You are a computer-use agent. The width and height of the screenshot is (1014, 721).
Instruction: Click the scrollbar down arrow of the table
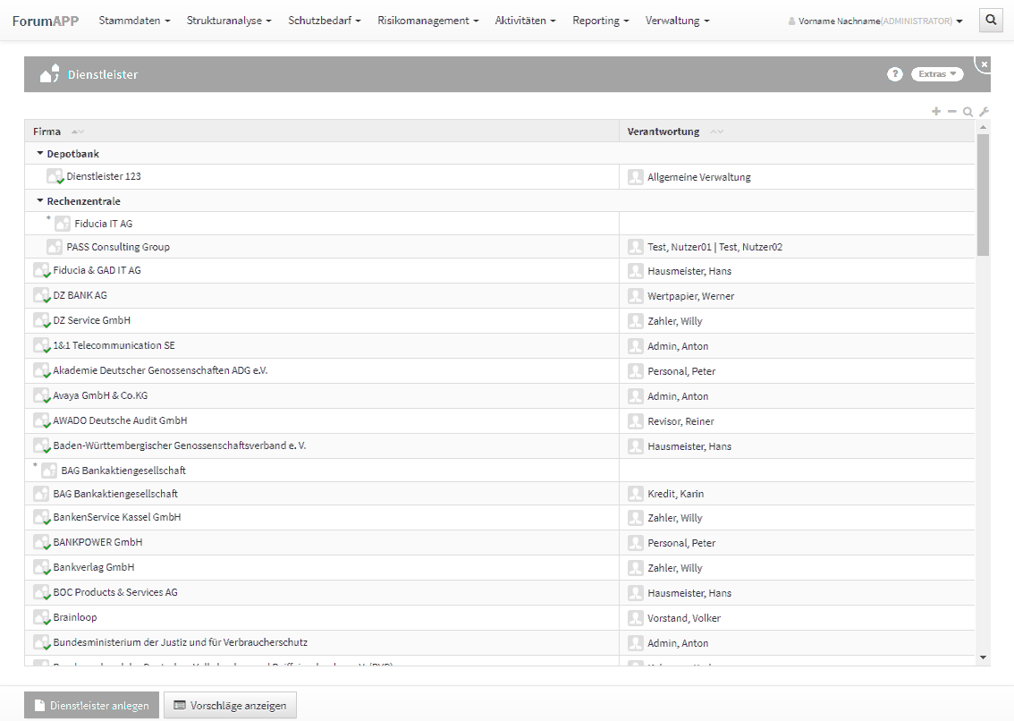tap(984, 657)
